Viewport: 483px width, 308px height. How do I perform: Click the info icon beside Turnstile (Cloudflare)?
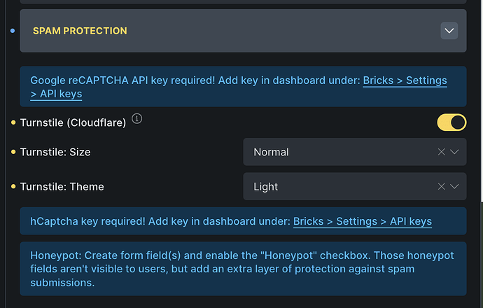pyautogui.click(x=136, y=120)
